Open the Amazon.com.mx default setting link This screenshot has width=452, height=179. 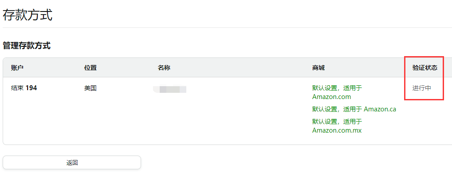[337, 126]
